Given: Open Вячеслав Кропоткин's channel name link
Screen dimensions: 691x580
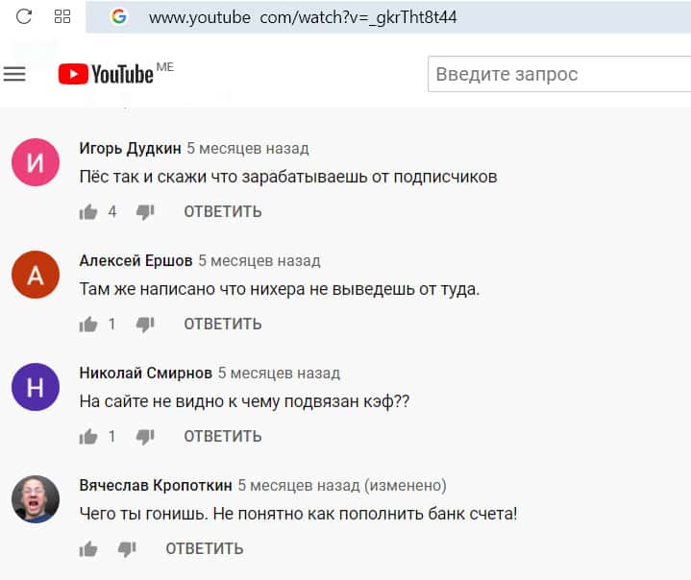Looking at the screenshot, I should tap(154, 486).
